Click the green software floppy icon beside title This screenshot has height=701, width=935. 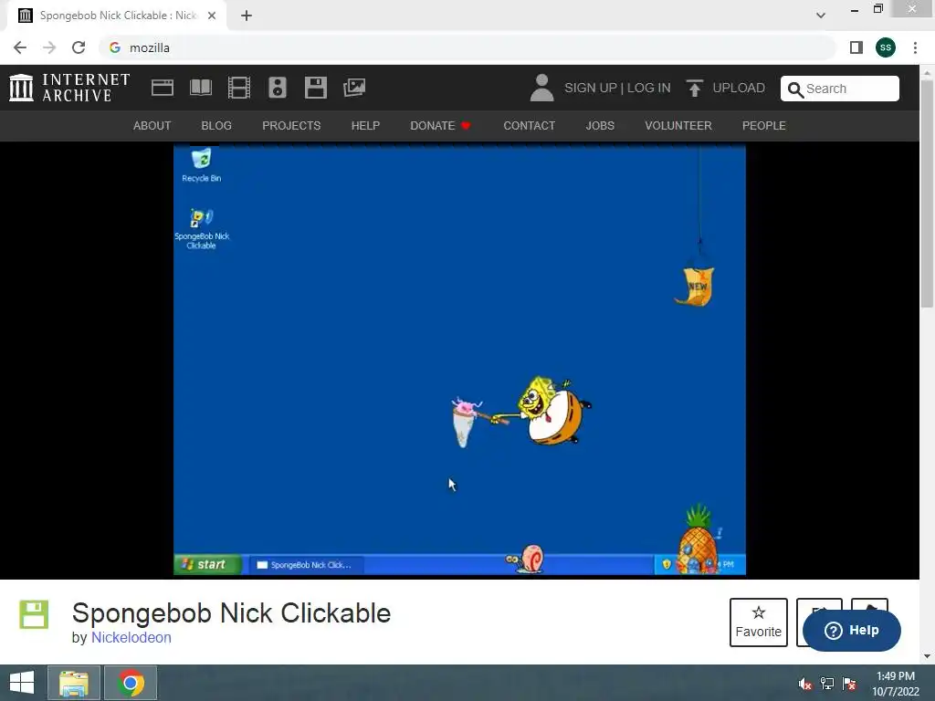click(34, 614)
